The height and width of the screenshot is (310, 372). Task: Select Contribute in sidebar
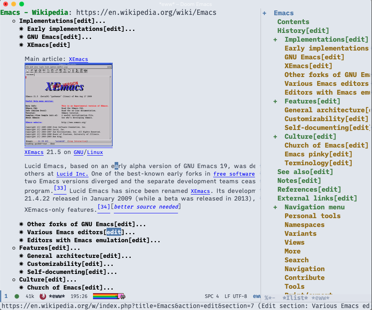click(304, 278)
